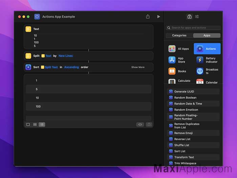Click the share icon in the title bar
The width and height of the screenshot is (237, 178).
coord(148,17)
